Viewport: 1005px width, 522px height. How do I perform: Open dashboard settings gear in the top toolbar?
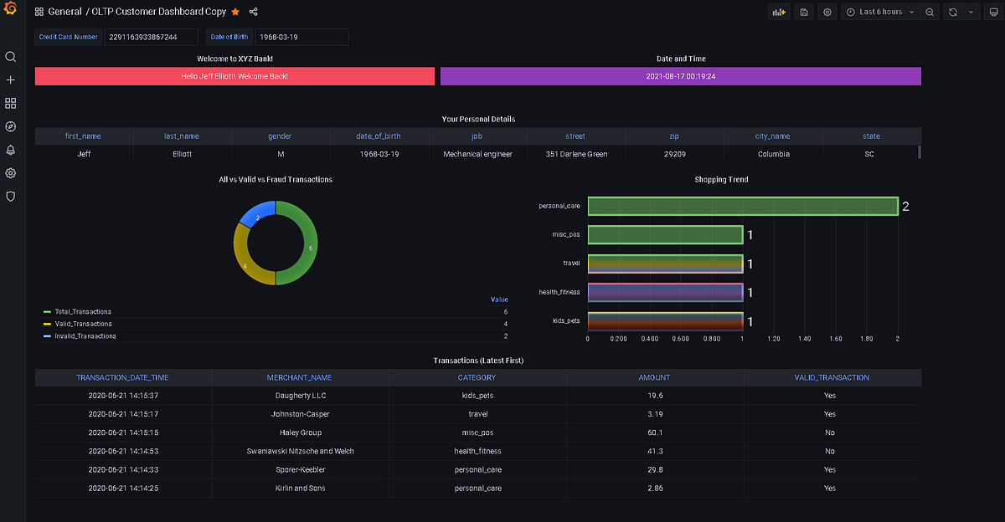827,12
